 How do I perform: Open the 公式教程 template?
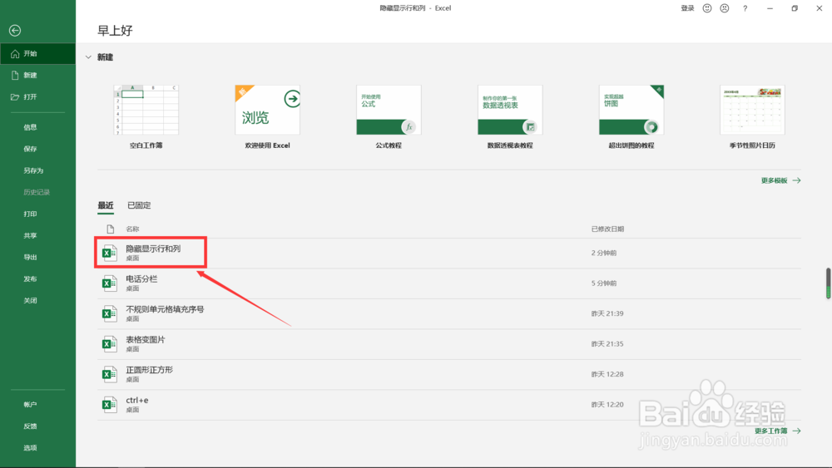point(389,110)
